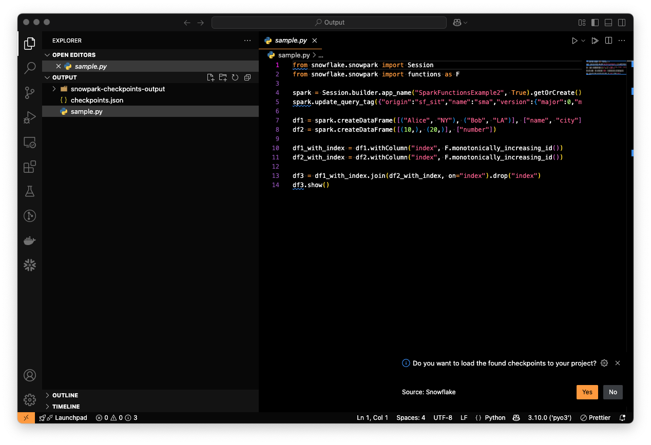Open the Run and Debug view
651x445 pixels.
click(x=30, y=117)
